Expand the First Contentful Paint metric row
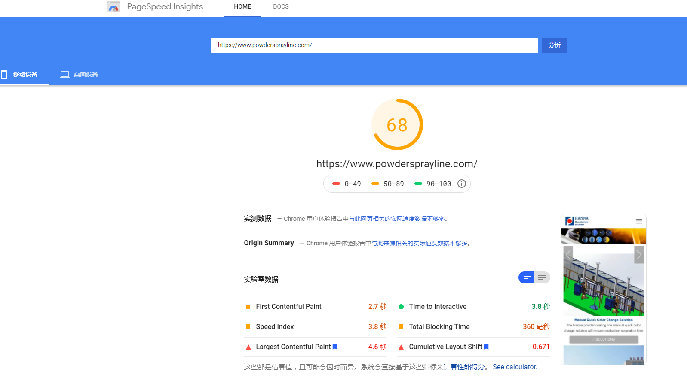The image size is (687, 386). click(315, 307)
